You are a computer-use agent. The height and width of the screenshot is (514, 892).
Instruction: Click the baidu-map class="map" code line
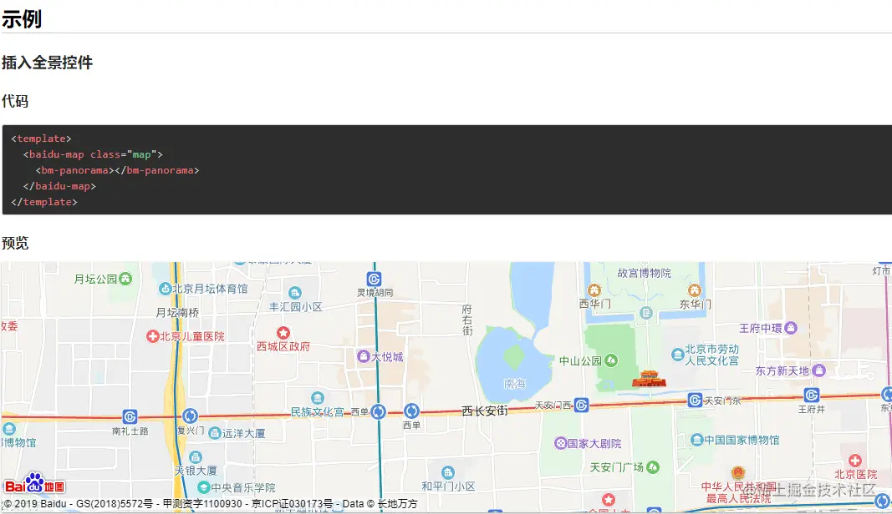pos(93,154)
